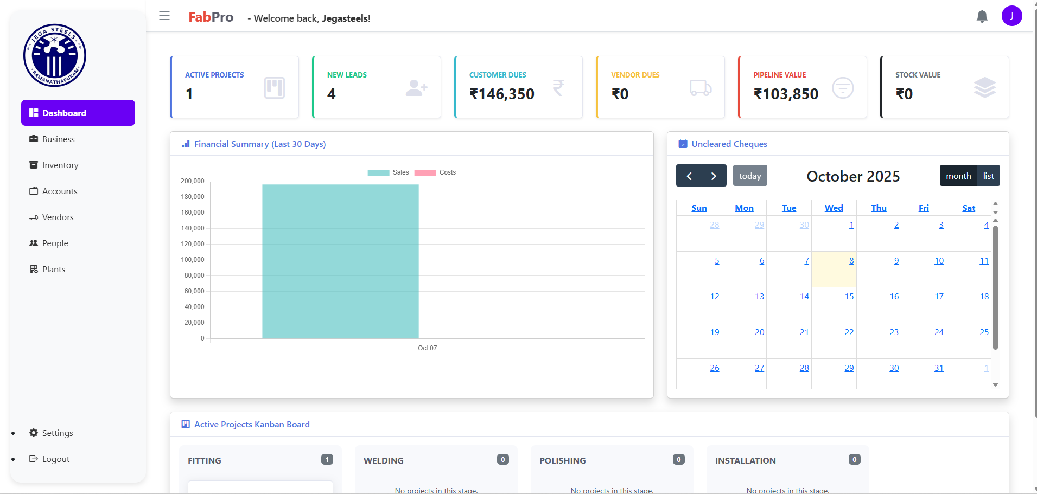Screen dimensions: 1037x494
Task: Click the today button on the calendar
Action: (x=750, y=175)
